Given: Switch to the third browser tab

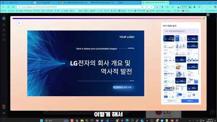Looking at the screenshot, I should coord(74,3).
